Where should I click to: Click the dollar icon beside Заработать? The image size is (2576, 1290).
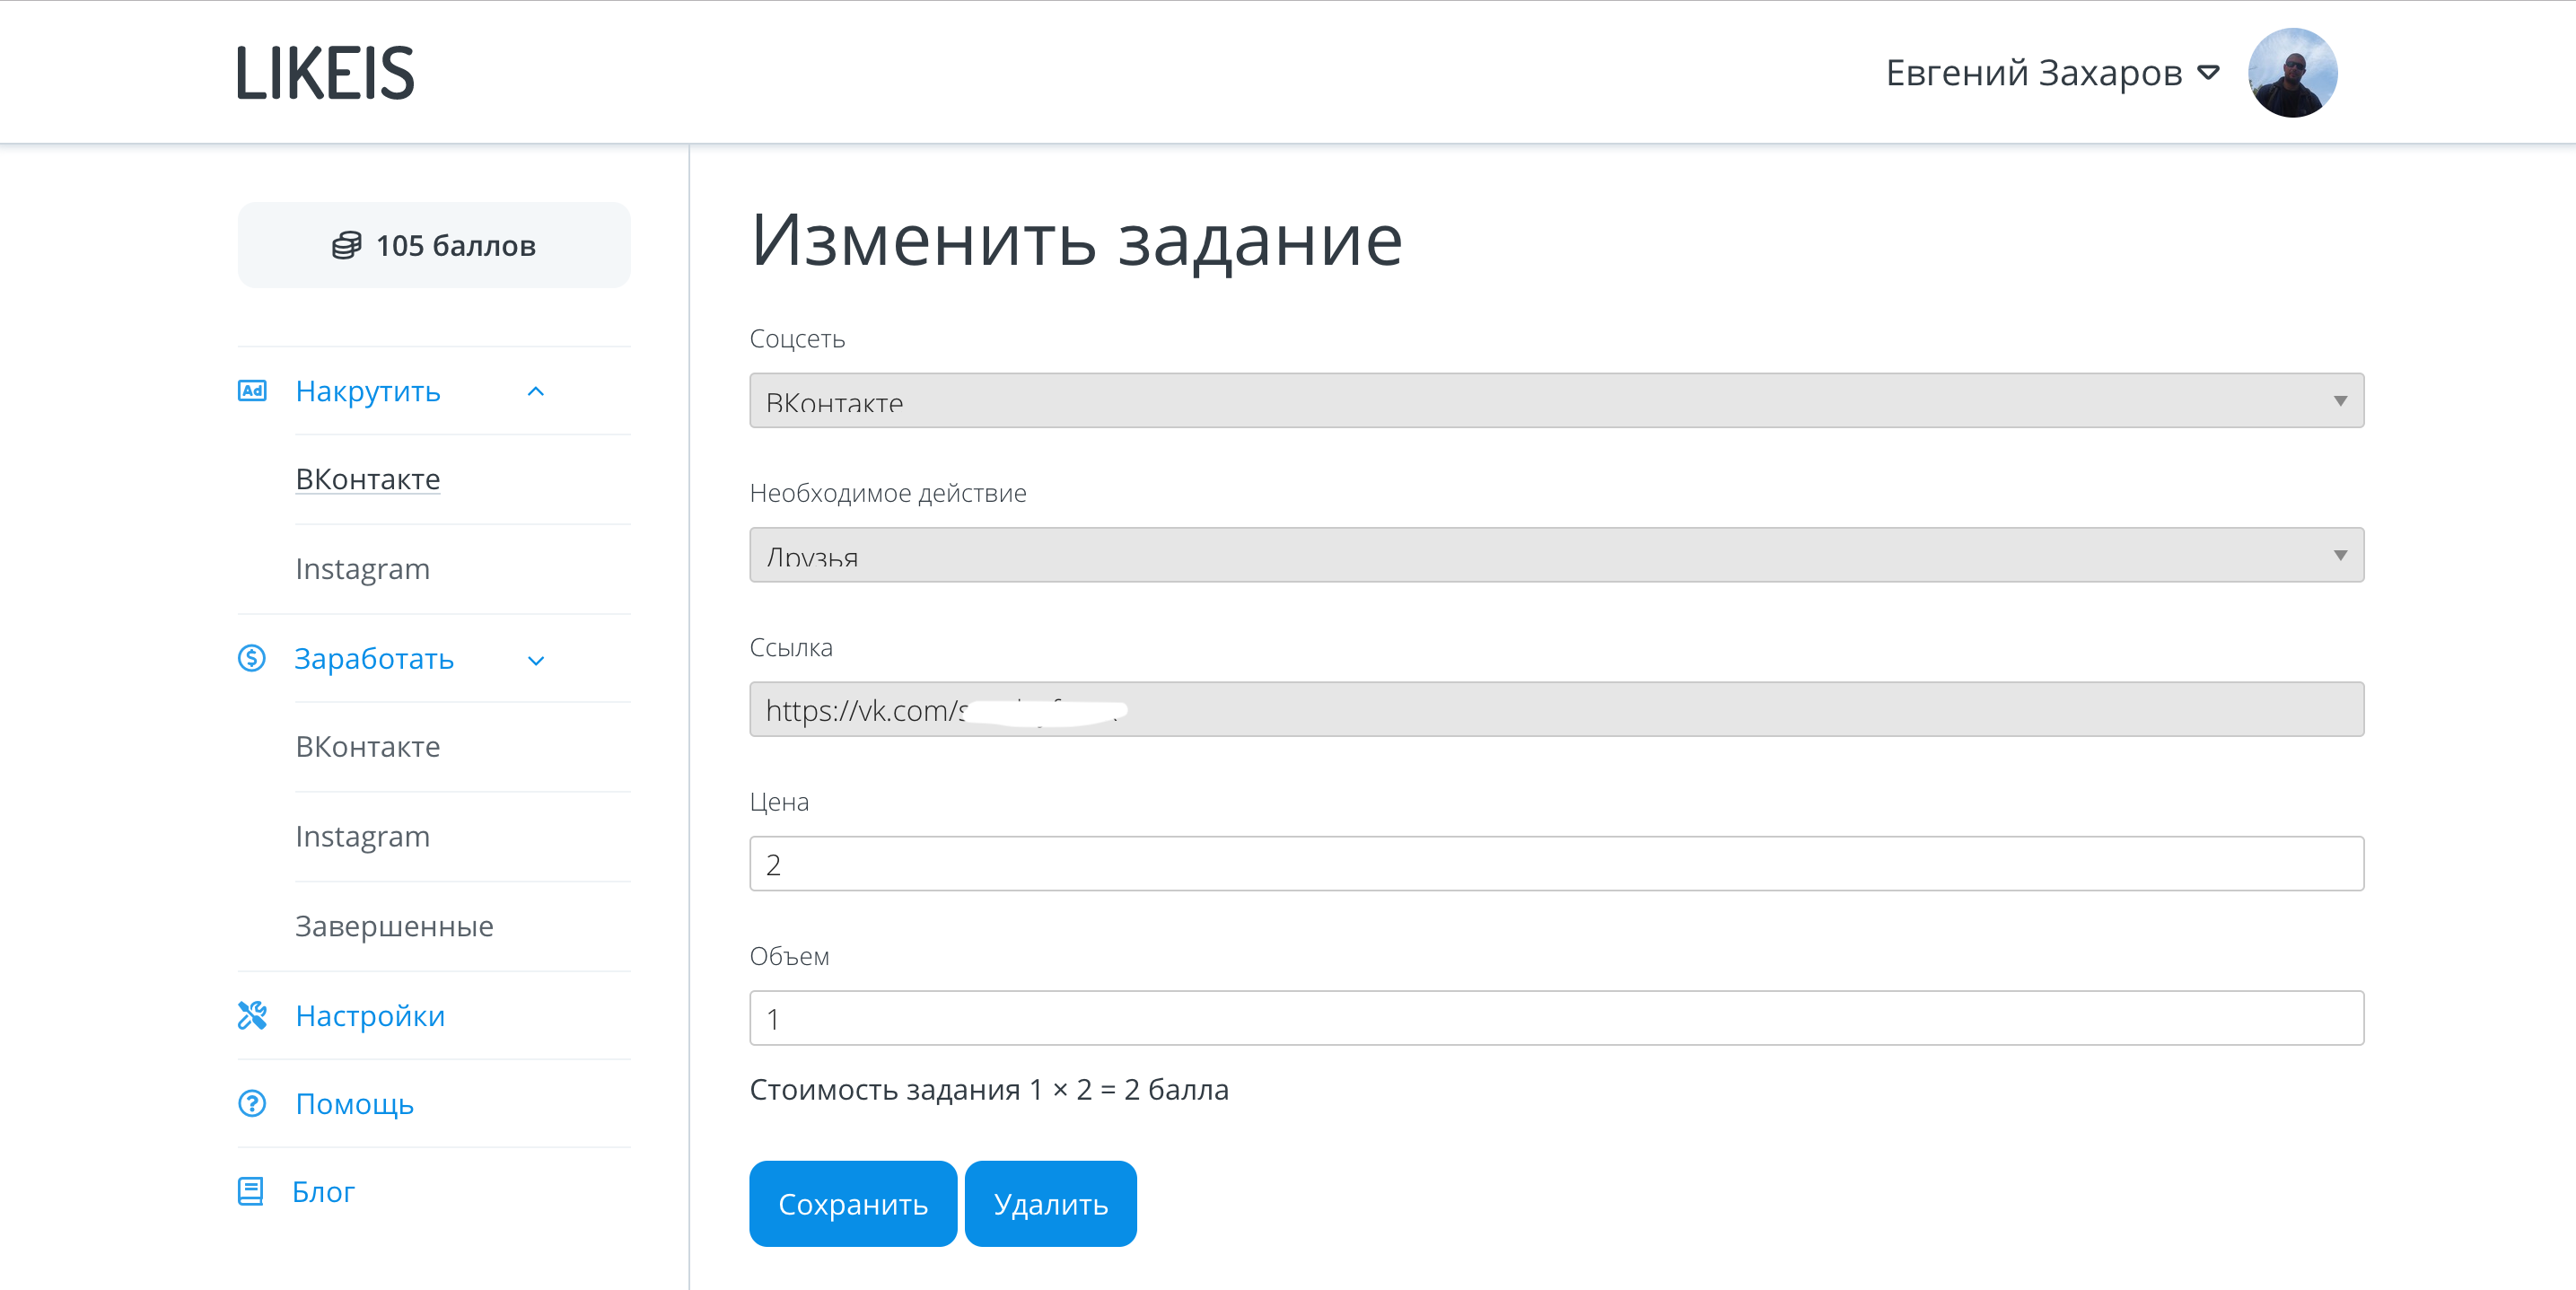click(252, 658)
